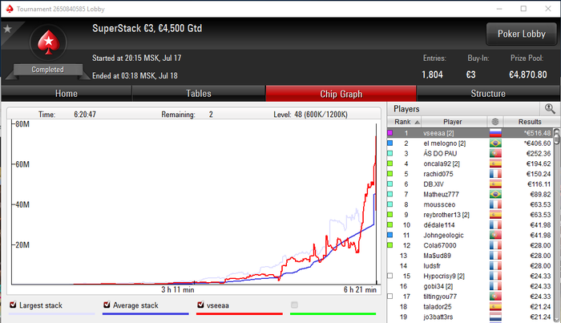Click the PokerStars spade logo
The image size is (561, 323).
tap(48, 42)
